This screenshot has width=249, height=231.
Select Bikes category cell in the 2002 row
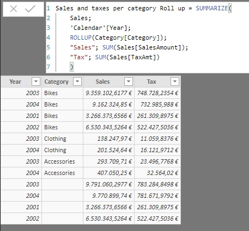(x=62, y=127)
